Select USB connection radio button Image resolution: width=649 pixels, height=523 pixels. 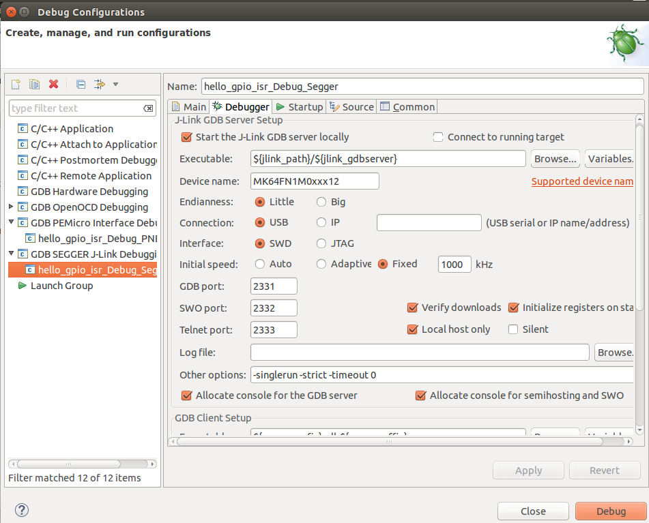coord(260,222)
